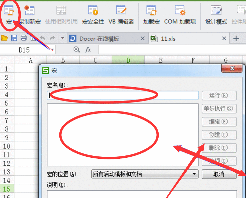This screenshot has height=198, width=246.
Task: Select column C header
Action: [96, 60]
